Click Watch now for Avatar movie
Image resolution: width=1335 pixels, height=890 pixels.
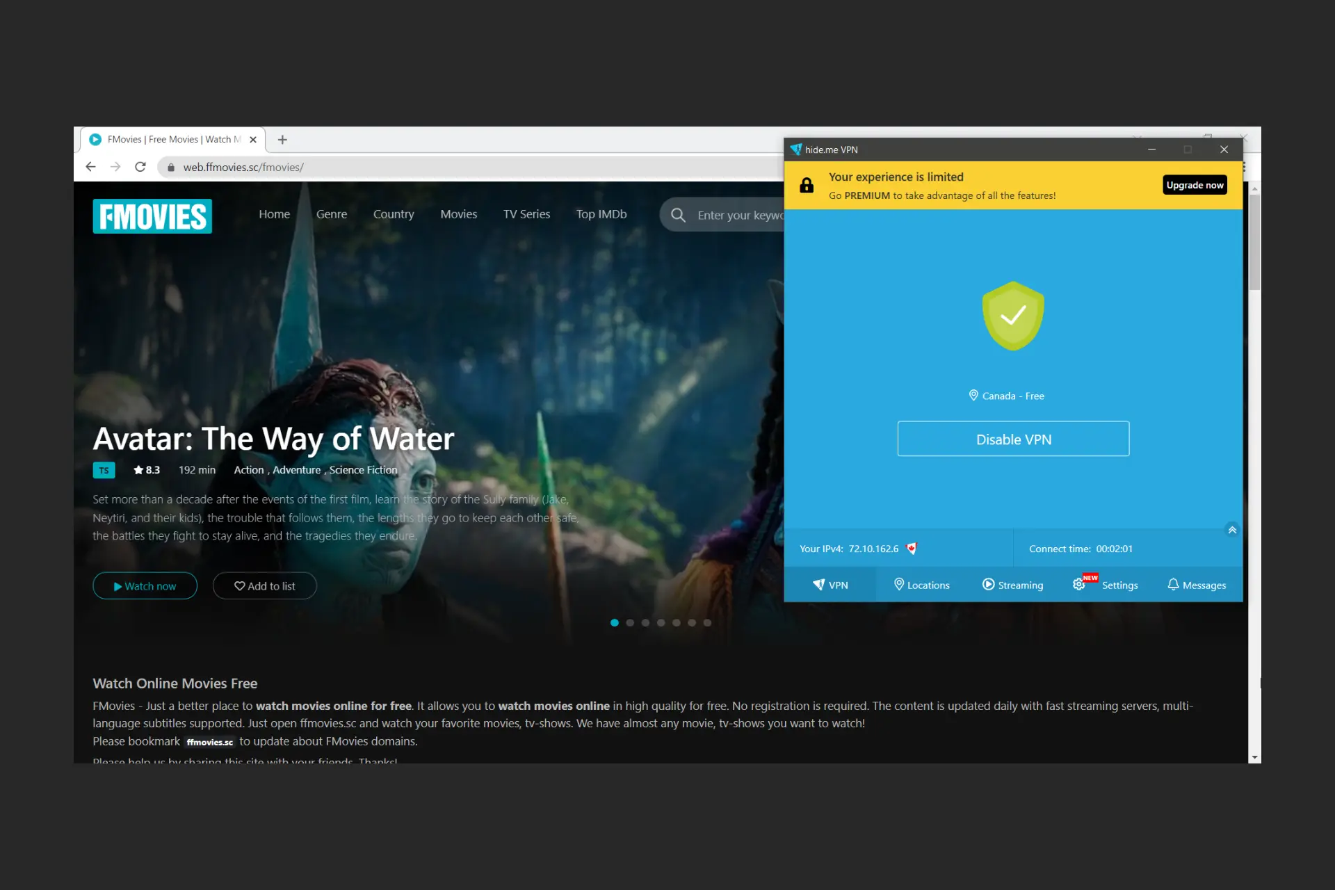145,585
